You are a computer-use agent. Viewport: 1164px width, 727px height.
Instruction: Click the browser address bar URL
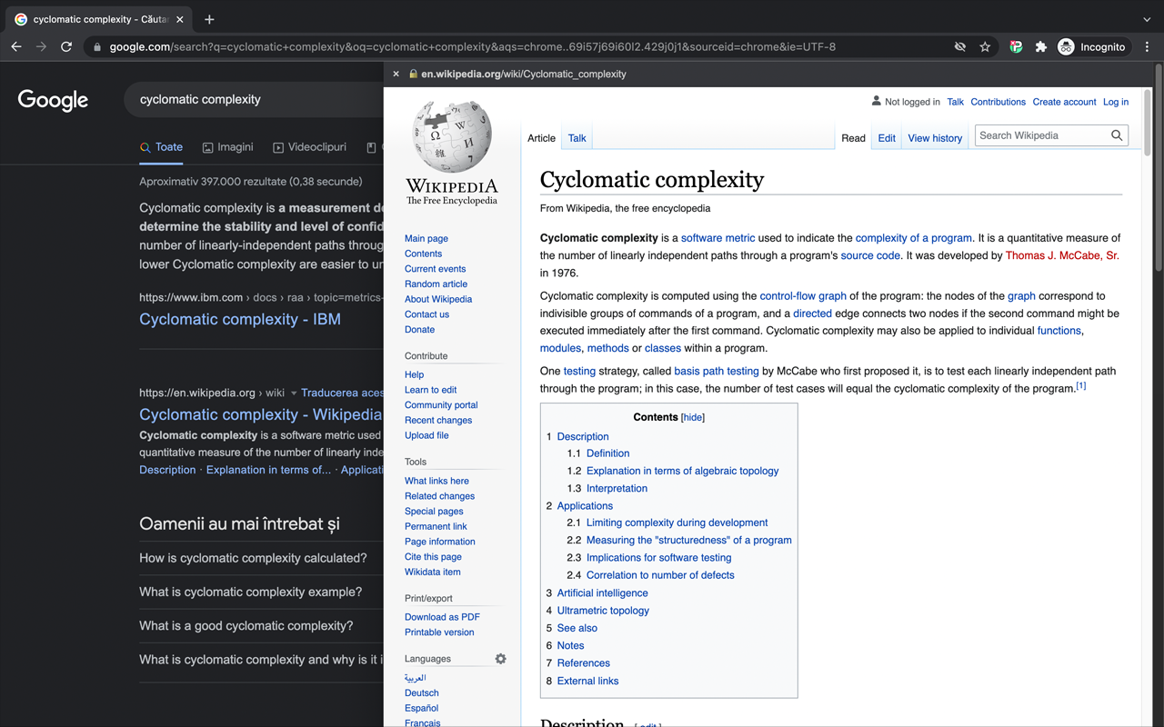pos(473,46)
